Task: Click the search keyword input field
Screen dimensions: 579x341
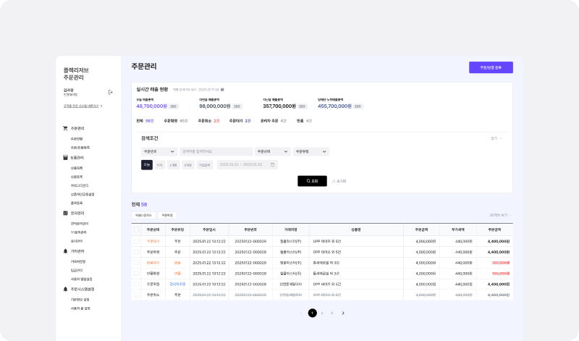Action: coord(216,151)
